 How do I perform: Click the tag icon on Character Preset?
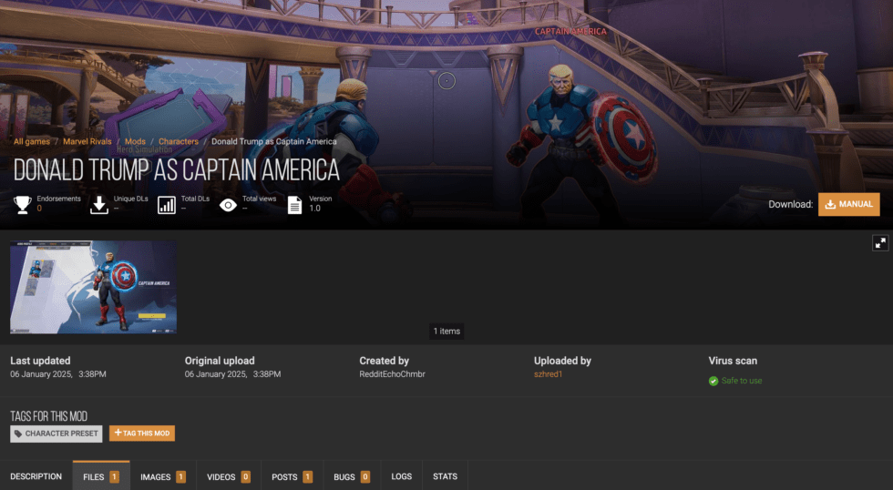point(18,434)
